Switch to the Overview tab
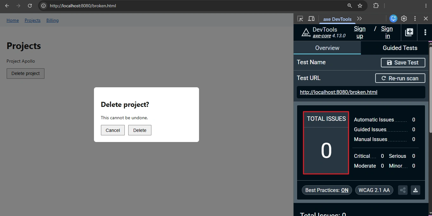Viewport: 432px width, 216px height. pyautogui.click(x=327, y=48)
